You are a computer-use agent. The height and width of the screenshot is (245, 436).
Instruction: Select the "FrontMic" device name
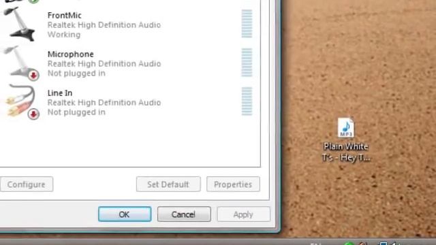point(65,15)
